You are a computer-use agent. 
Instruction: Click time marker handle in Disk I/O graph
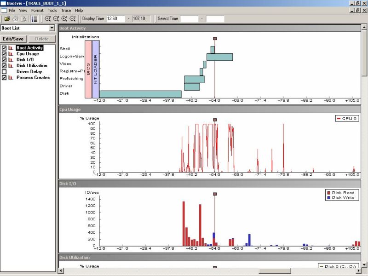215,194
